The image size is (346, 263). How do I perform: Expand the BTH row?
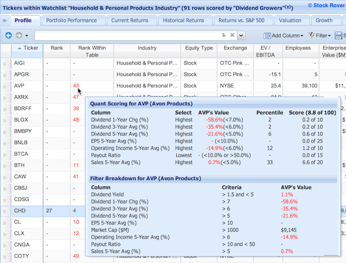click(x=5, y=166)
